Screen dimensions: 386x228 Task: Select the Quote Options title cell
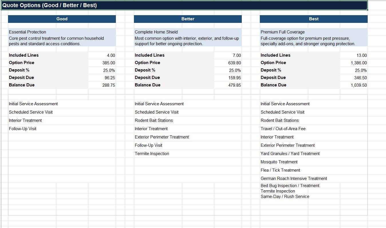click(x=184, y=5)
